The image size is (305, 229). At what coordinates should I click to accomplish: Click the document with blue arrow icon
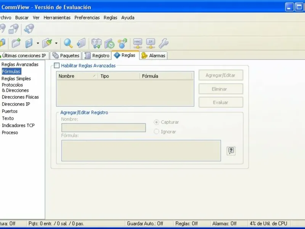point(81,43)
